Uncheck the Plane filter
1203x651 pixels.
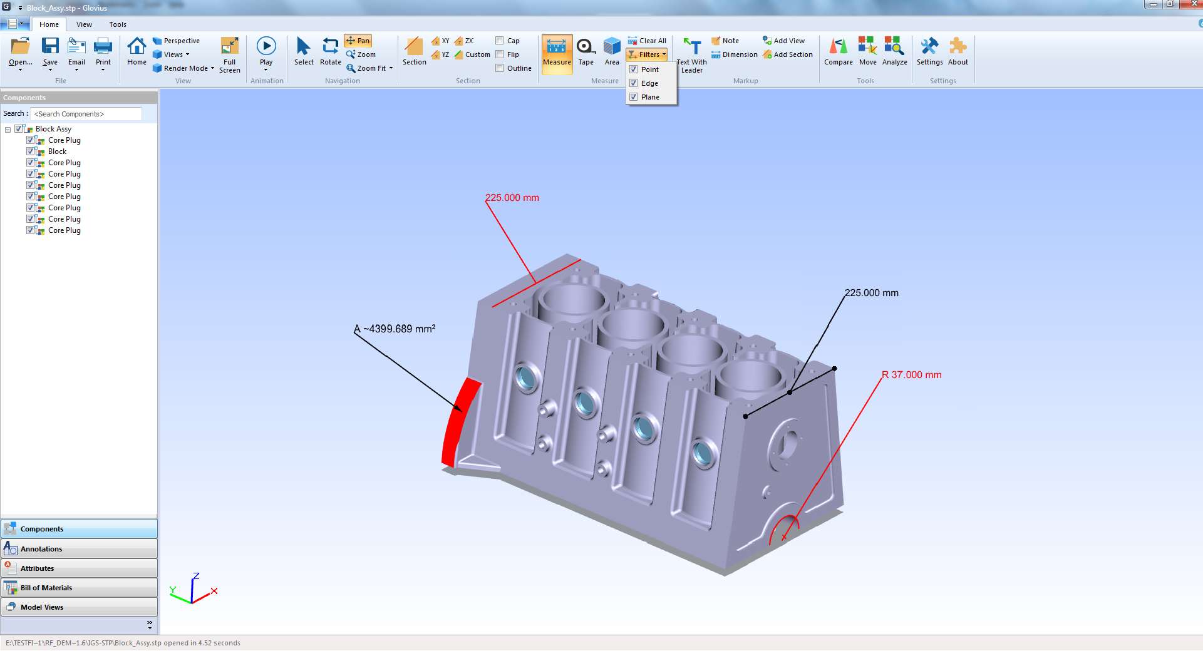pos(634,97)
